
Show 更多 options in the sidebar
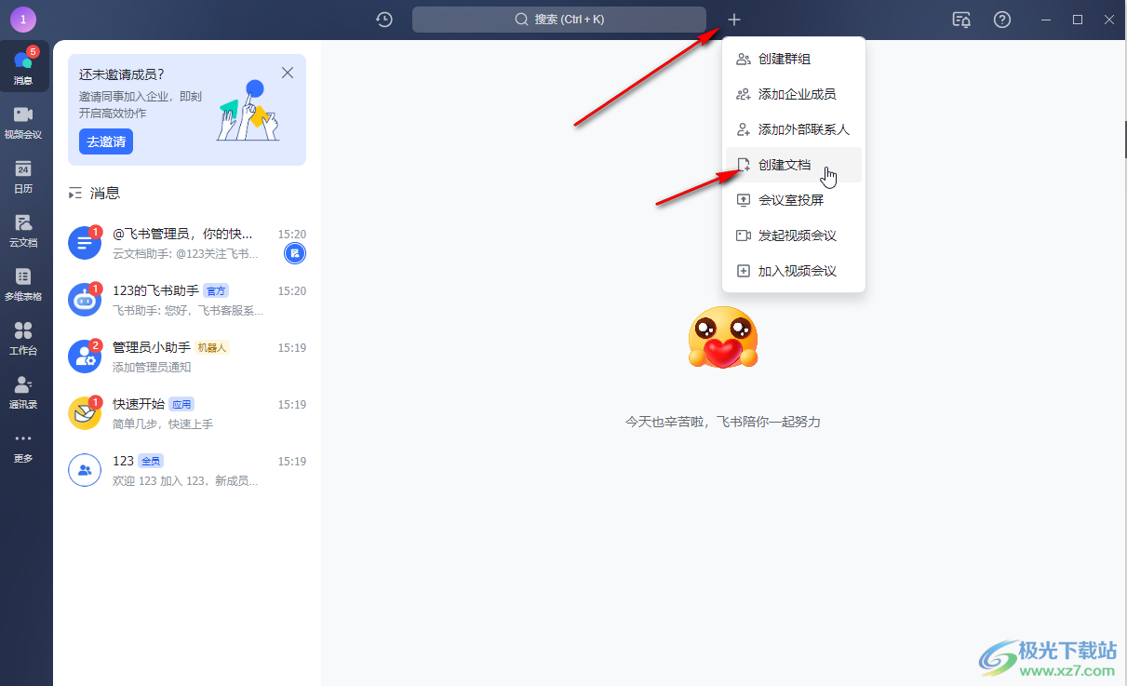click(23, 446)
